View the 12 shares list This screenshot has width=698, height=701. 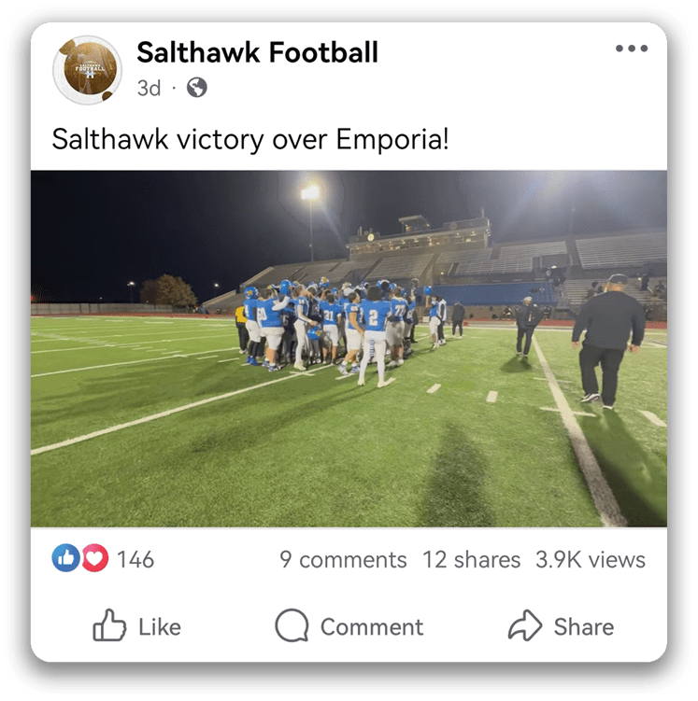472,560
